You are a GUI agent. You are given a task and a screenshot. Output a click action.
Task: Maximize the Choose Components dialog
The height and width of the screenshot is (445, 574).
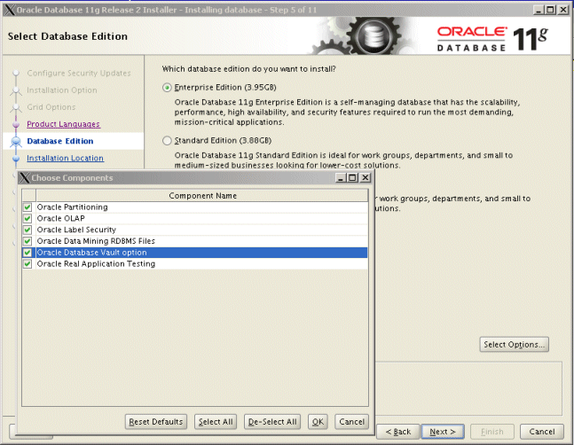352,177
